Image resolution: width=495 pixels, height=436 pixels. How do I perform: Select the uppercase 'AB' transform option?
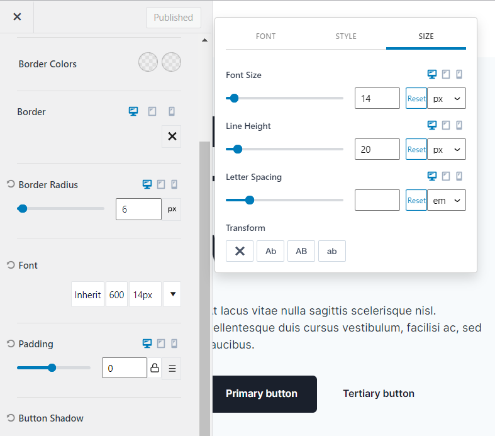coord(301,251)
